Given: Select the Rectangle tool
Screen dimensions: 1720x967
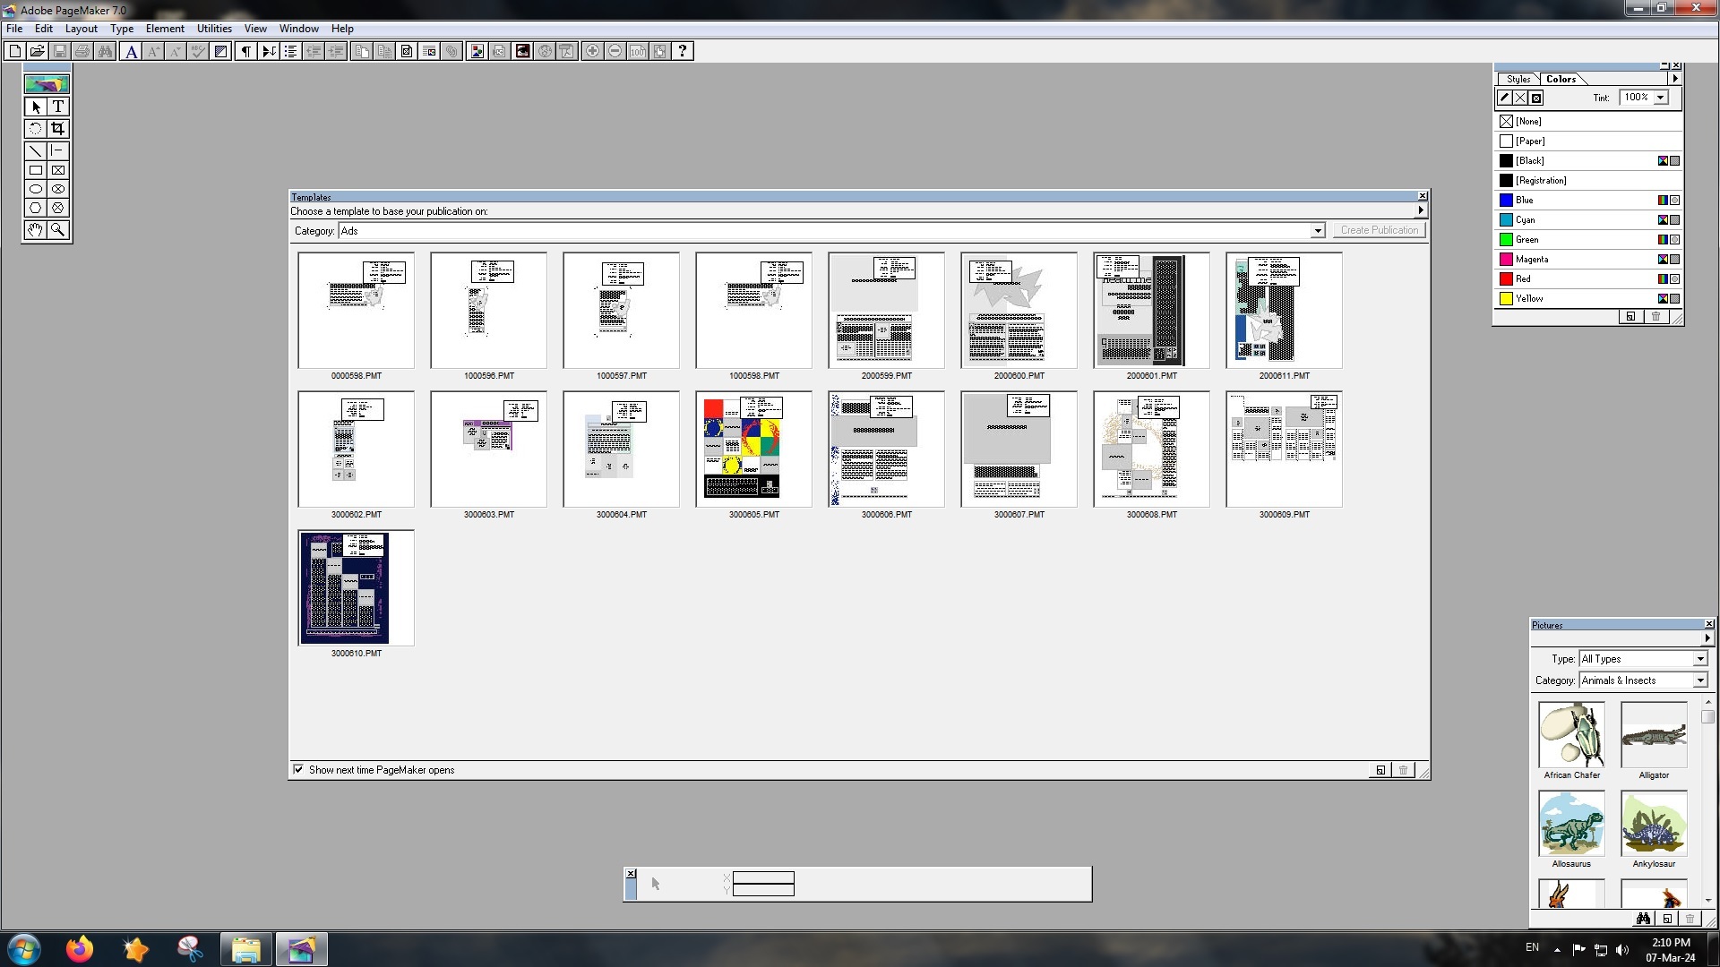Looking at the screenshot, I should [36, 170].
